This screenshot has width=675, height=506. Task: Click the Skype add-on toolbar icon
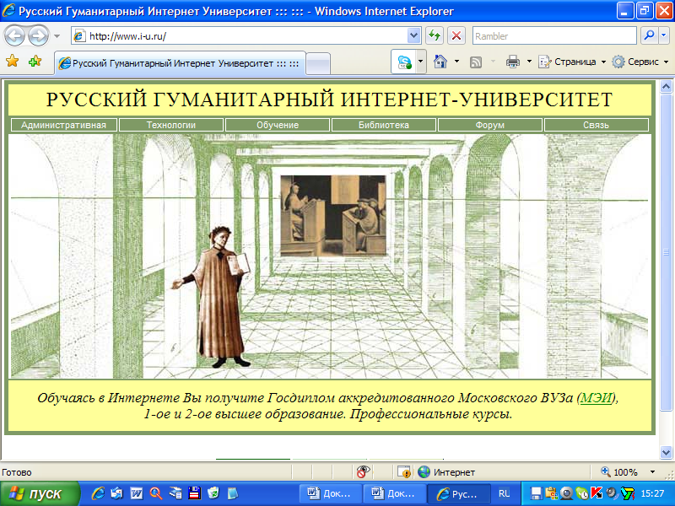(x=404, y=62)
